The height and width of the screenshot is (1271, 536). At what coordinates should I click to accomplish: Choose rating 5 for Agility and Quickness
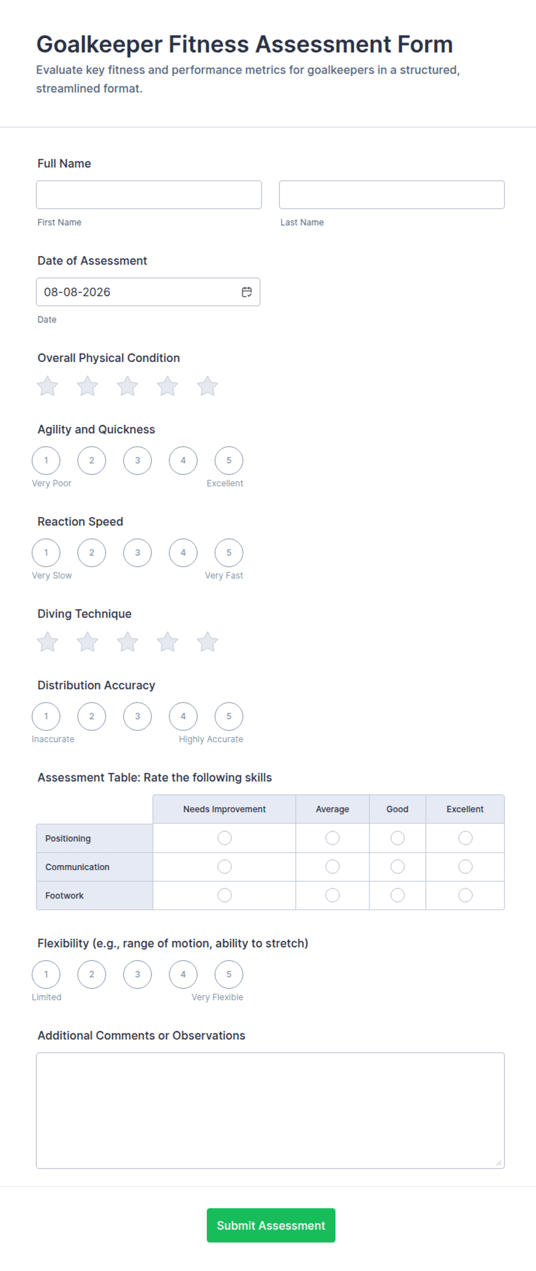coord(229,461)
